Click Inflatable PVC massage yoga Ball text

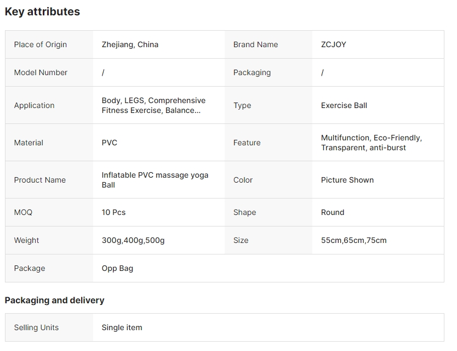point(155,180)
